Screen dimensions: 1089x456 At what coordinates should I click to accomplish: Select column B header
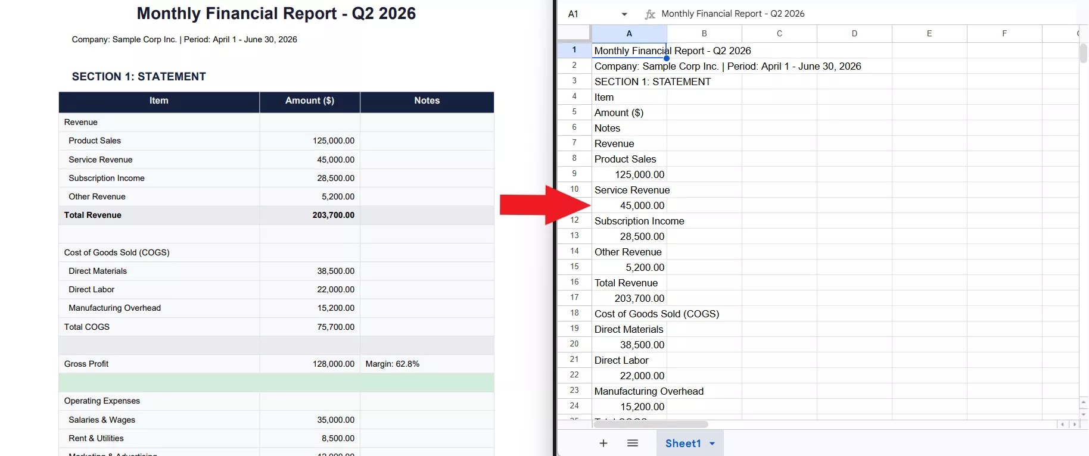(704, 33)
